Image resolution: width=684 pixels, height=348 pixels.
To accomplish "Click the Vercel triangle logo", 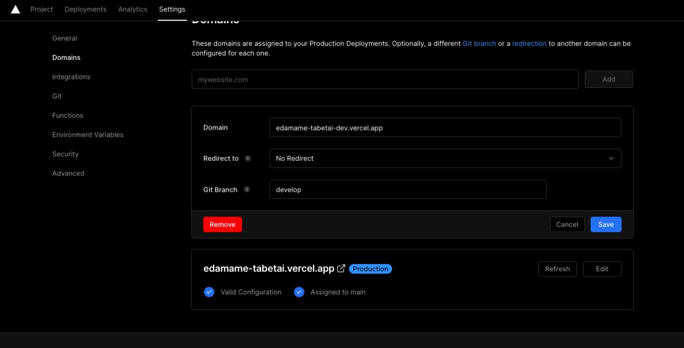I will click(16, 9).
